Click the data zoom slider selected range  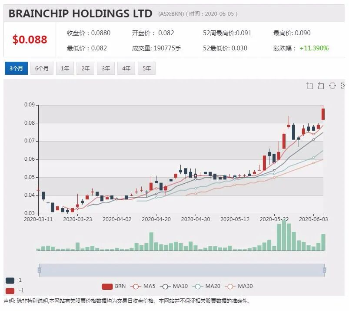[182, 270]
